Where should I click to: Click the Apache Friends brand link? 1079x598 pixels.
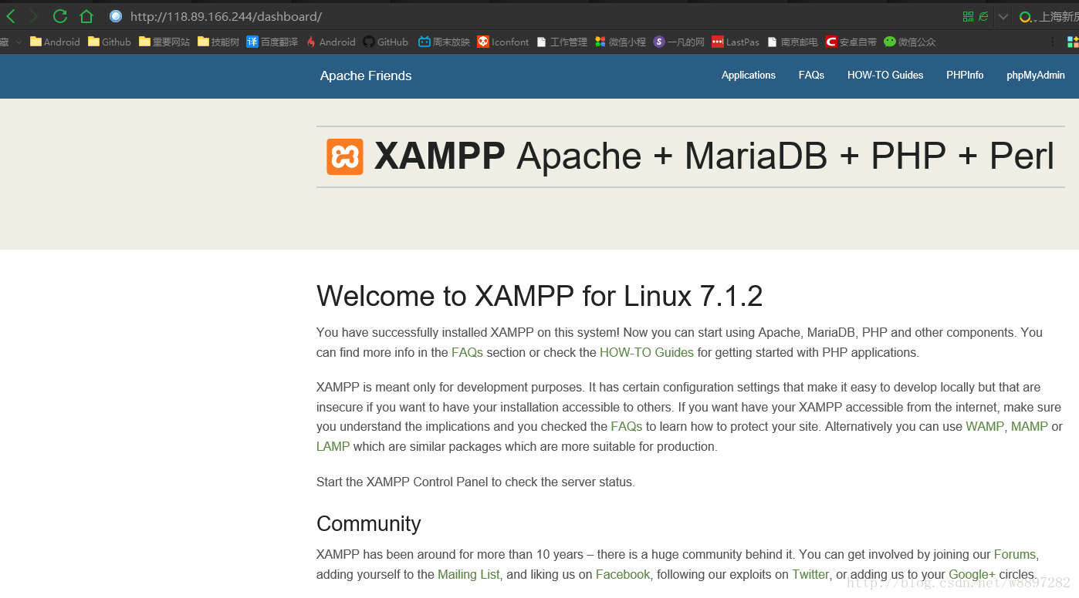point(366,76)
